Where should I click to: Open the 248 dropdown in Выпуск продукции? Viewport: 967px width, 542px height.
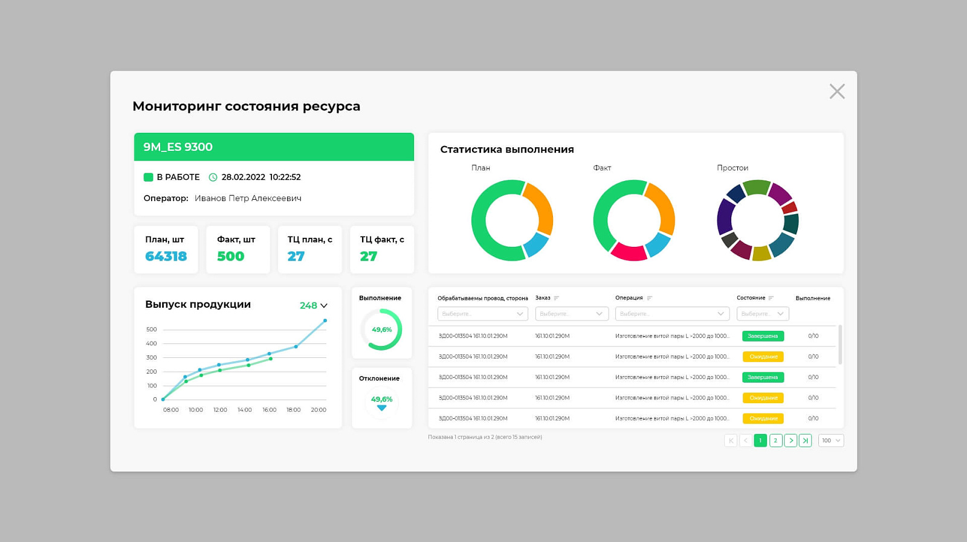[x=314, y=305]
